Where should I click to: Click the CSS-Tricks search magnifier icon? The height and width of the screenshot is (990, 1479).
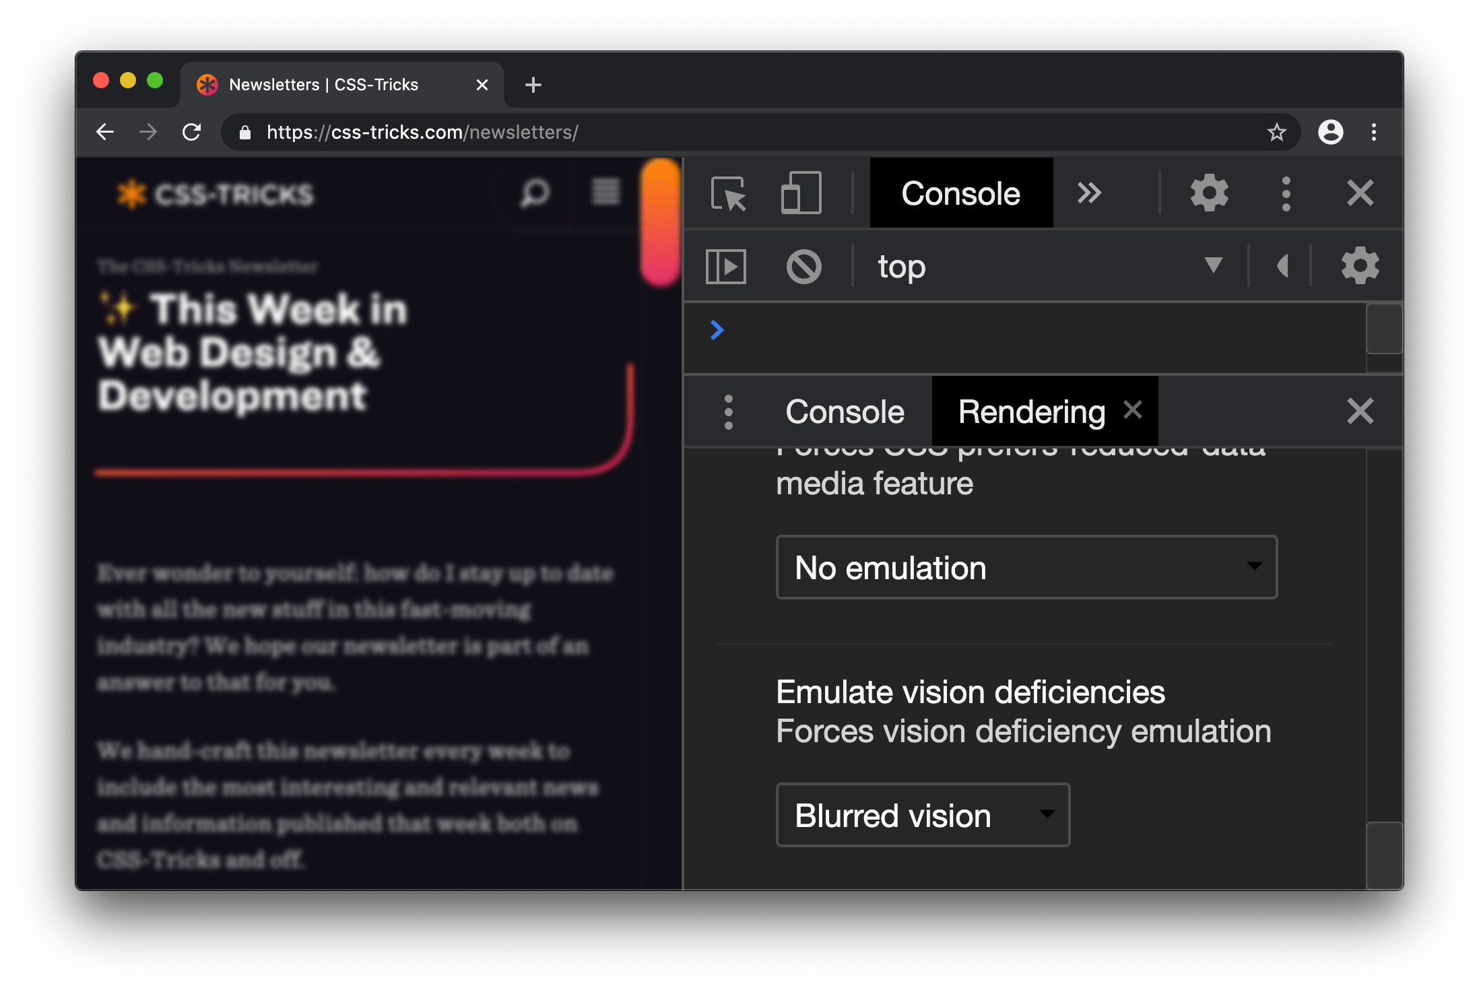[535, 194]
